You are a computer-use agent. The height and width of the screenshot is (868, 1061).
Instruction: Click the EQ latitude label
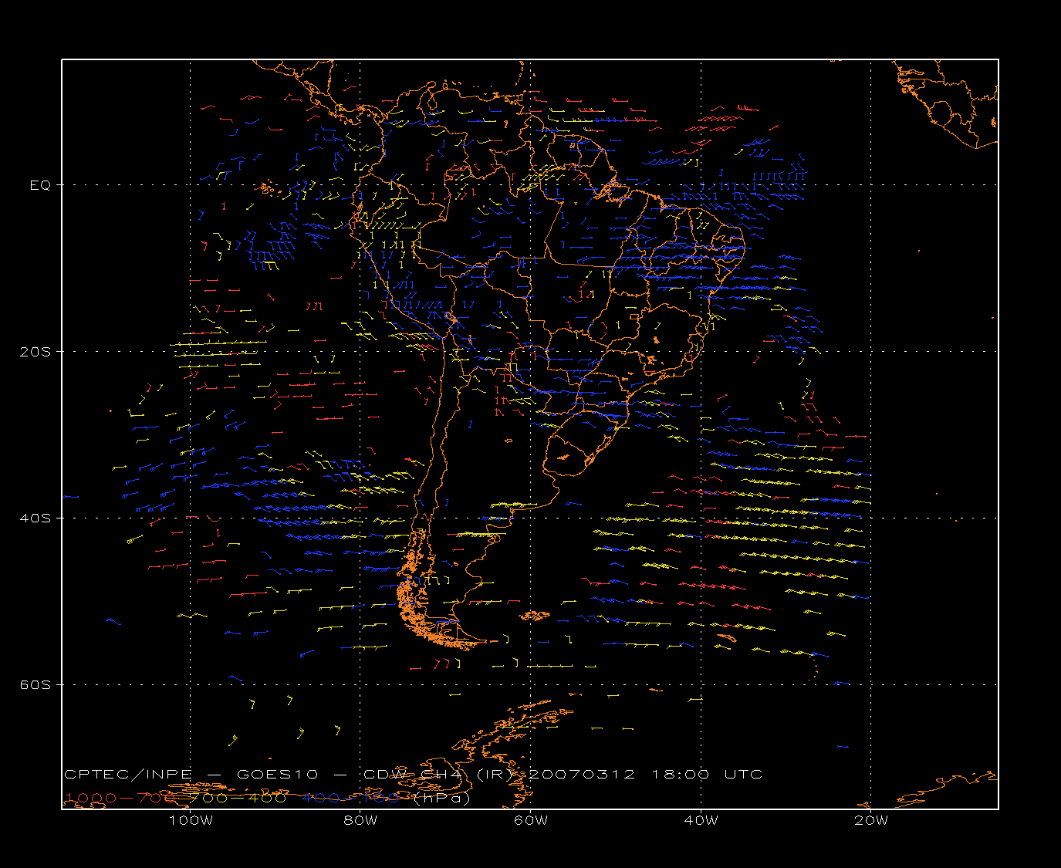pos(40,185)
